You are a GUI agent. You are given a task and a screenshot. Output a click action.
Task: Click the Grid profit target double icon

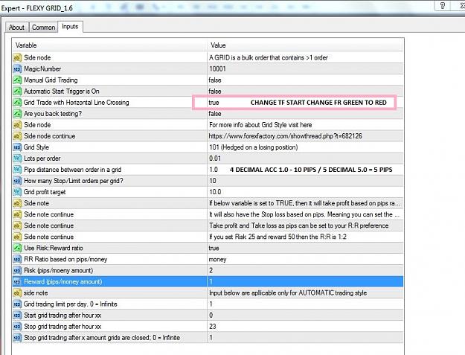click(x=17, y=192)
